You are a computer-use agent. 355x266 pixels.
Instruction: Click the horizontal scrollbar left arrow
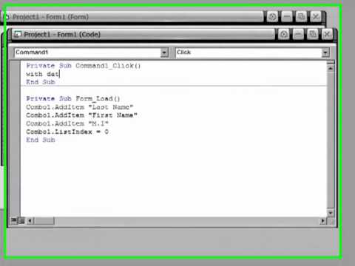click(x=30, y=220)
